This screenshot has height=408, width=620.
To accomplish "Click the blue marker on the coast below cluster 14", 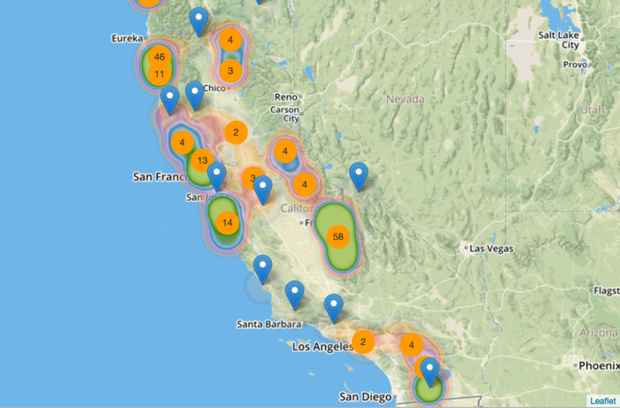I will coord(262,267).
